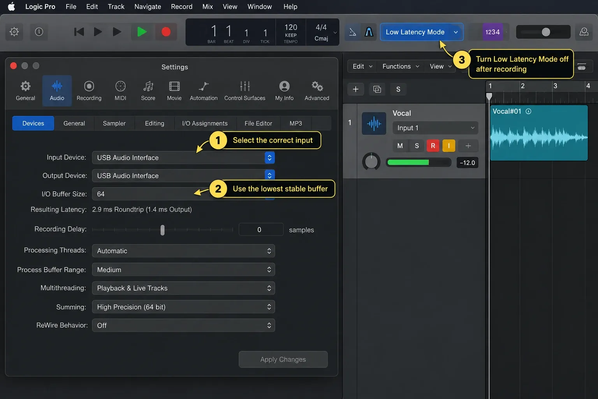The width and height of the screenshot is (598, 399).
Task: Open the tracks area View menu
Action: coord(440,66)
